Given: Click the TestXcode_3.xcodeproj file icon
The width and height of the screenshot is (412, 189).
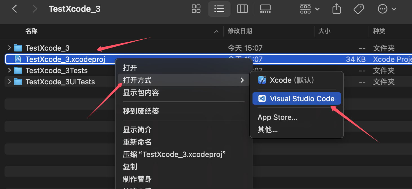Looking at the screenshot, I should coord(18,59).
